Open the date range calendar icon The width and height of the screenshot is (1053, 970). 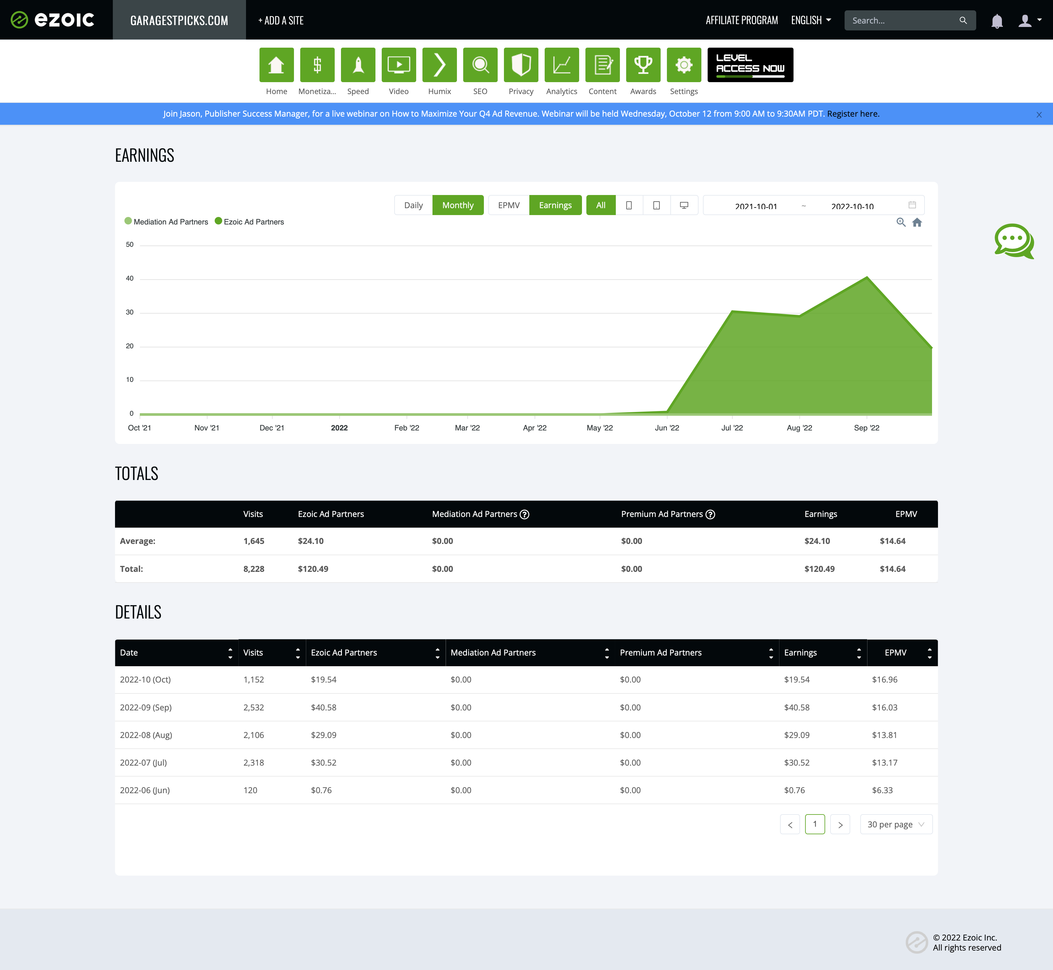click(912, 205)
